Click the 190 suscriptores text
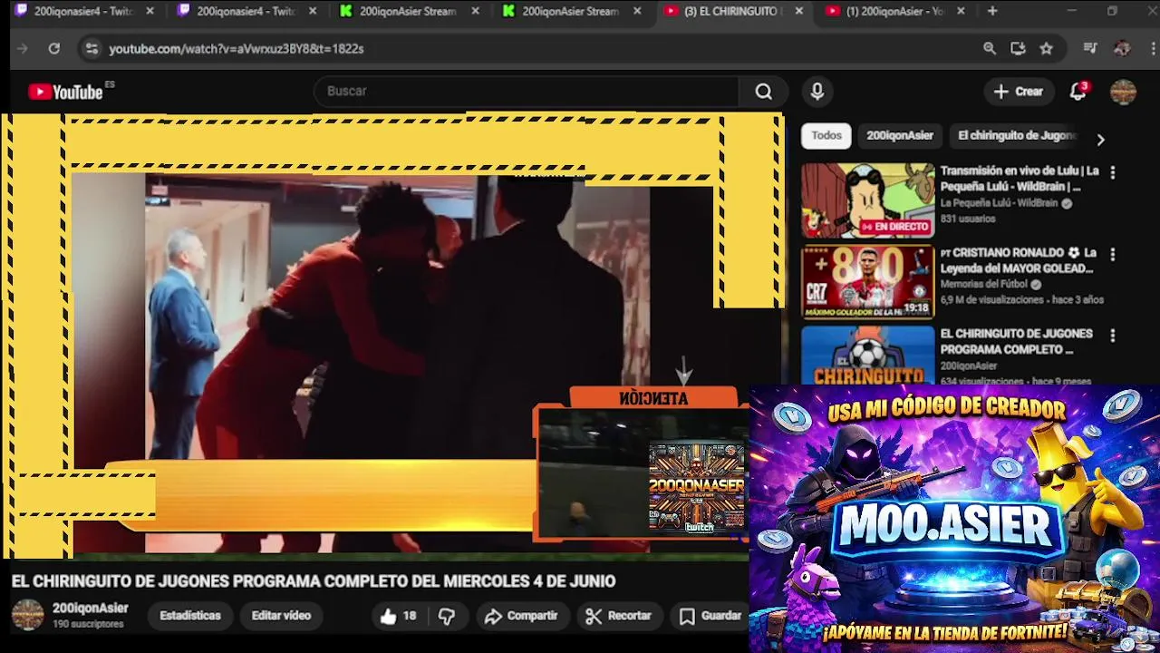This screenshot has height=653, width=1160. pos(88,624)
